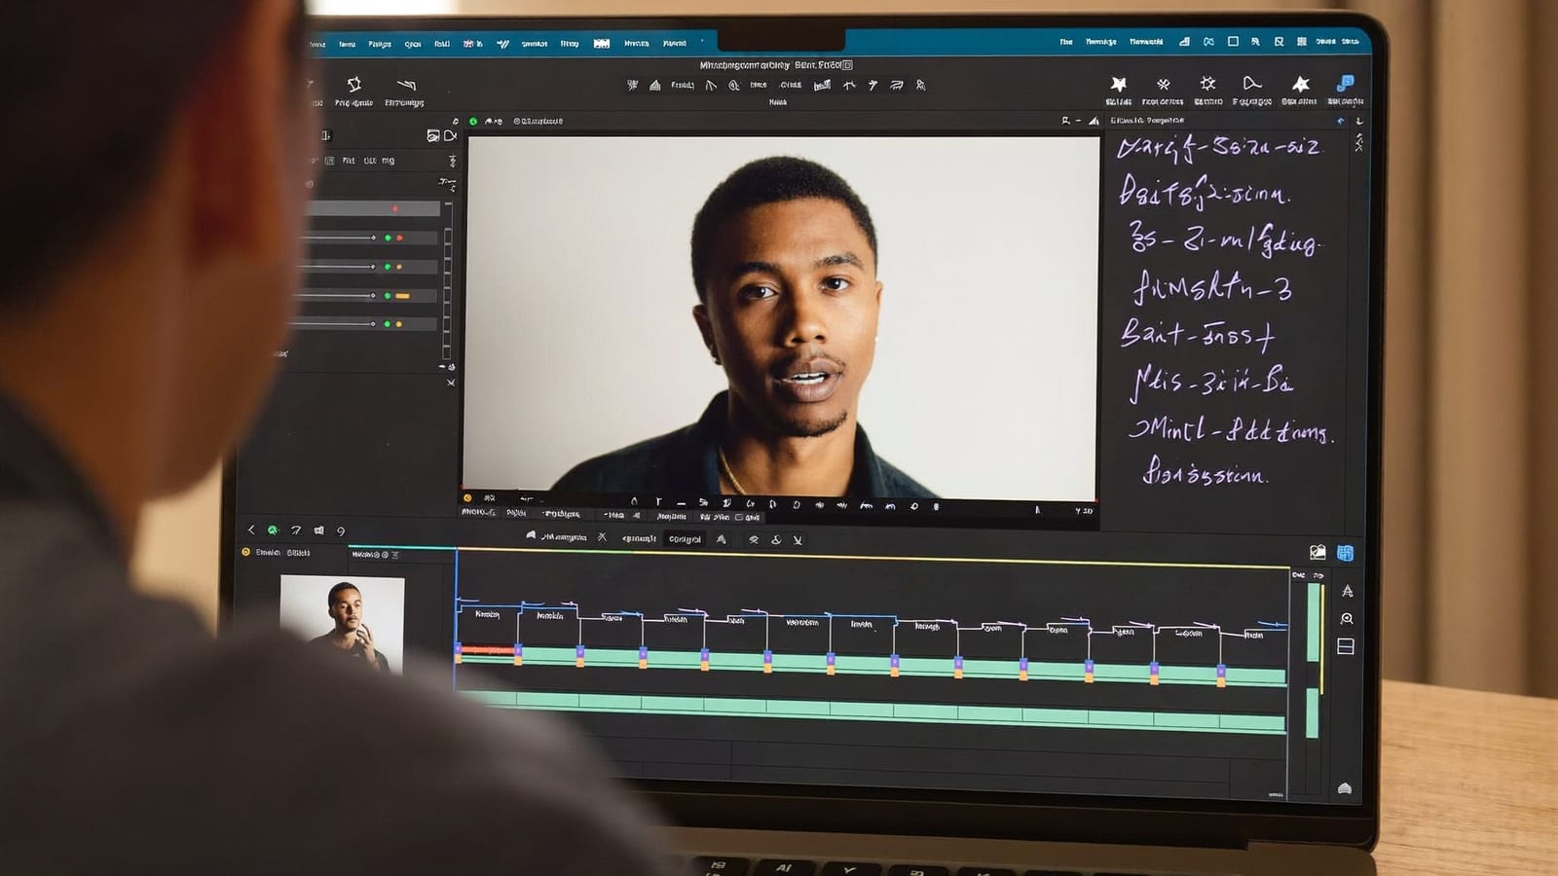Select the blue grid icon above the audio meter
This screenshot has height=876, width=1558.
1345,553
